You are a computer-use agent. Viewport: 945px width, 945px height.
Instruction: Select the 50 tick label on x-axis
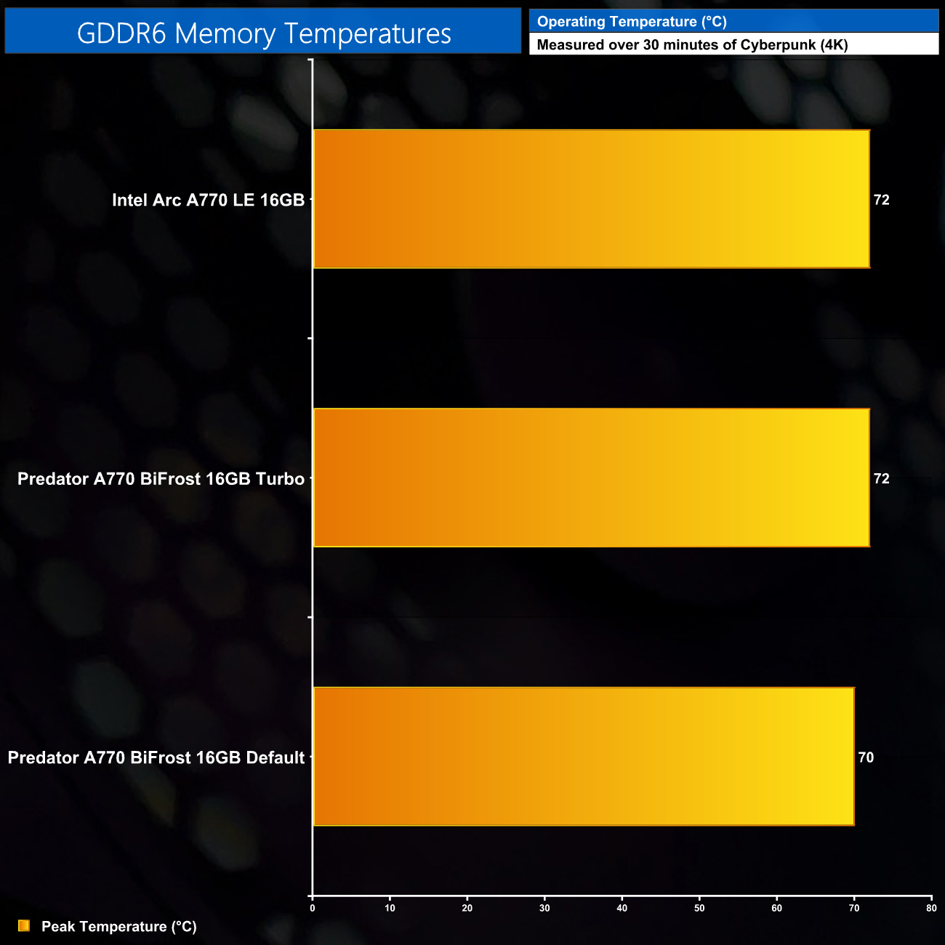[699, 908]
